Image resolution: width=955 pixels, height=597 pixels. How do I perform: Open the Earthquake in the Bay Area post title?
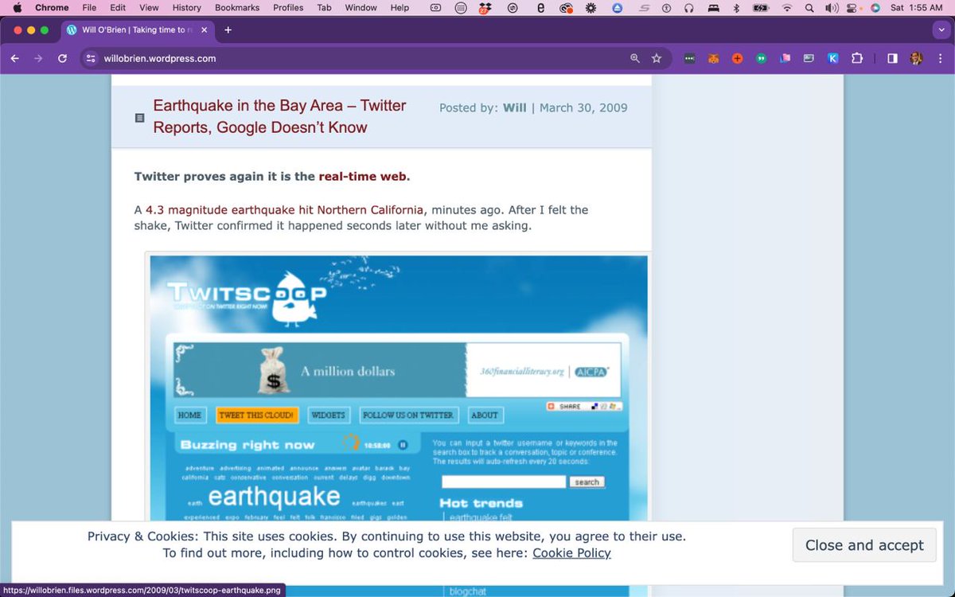click(279, 116)
